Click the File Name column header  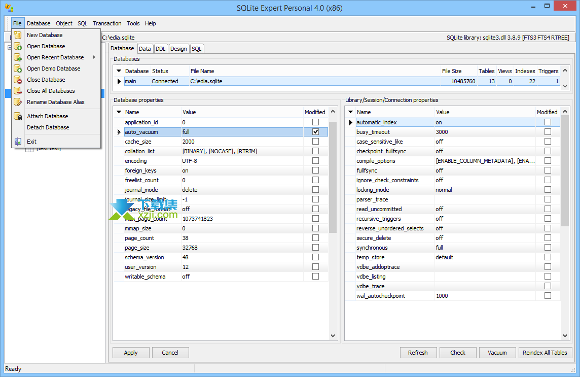pos(315,71)
